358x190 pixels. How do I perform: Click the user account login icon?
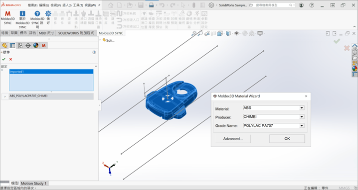[x=301, y=5]
